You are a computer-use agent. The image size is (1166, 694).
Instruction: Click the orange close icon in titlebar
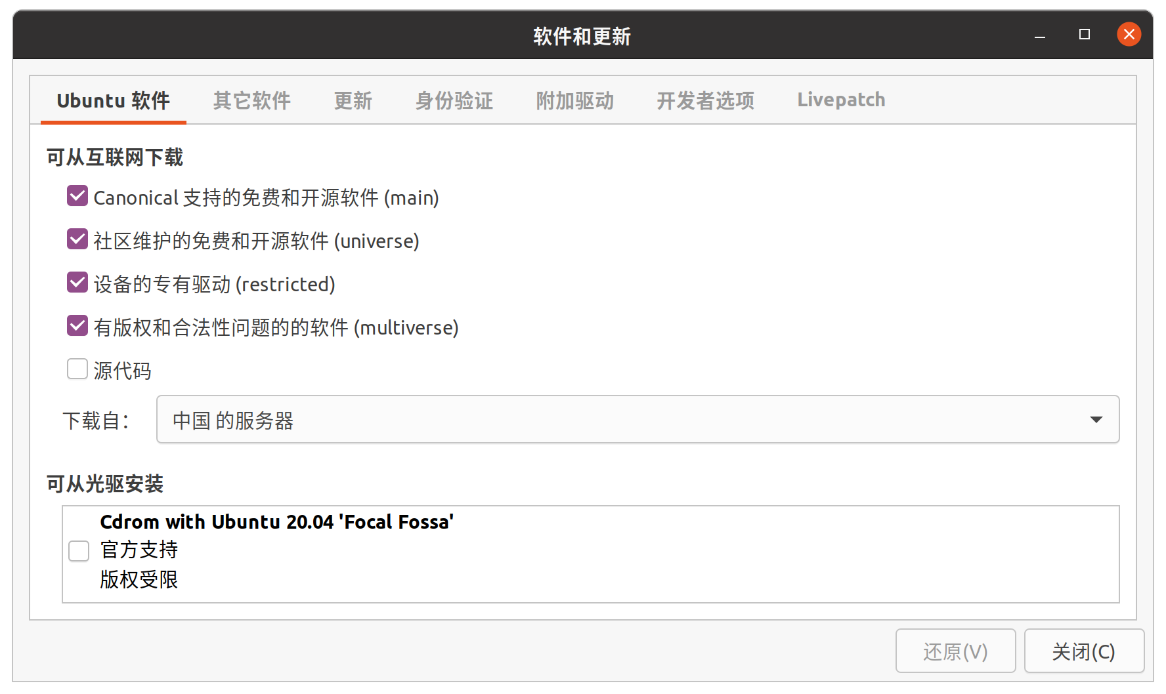pos(1129,34)
